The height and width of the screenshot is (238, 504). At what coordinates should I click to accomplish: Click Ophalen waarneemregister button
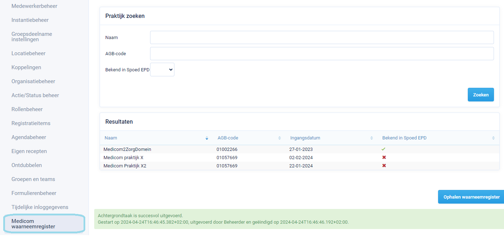point(471,197)
